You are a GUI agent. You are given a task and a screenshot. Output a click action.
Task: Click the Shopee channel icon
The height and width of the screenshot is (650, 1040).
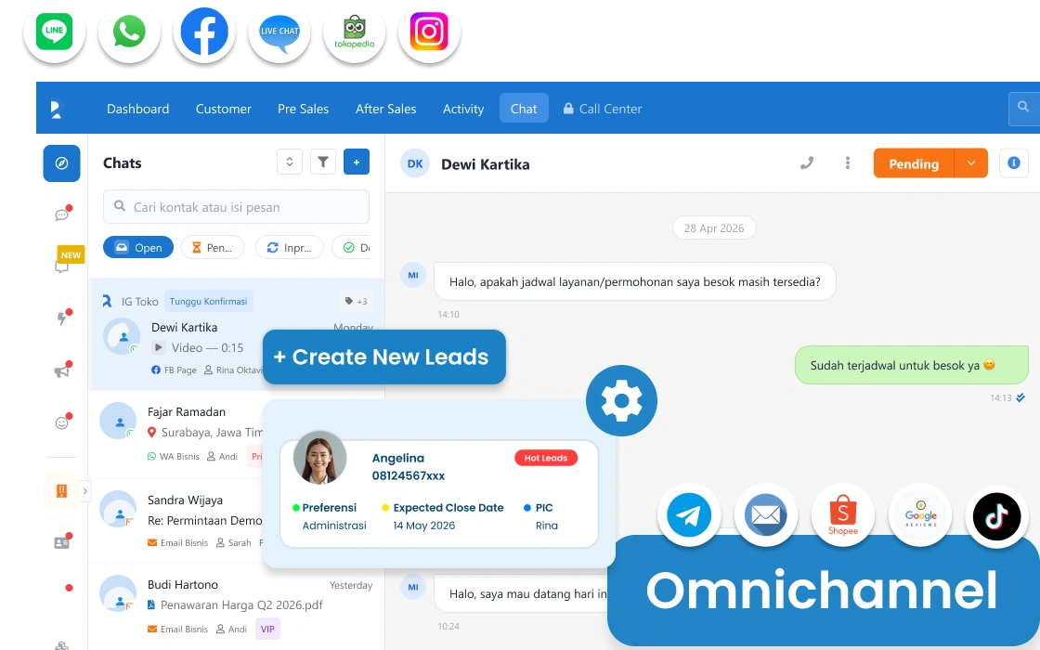(x=843, y=514)
